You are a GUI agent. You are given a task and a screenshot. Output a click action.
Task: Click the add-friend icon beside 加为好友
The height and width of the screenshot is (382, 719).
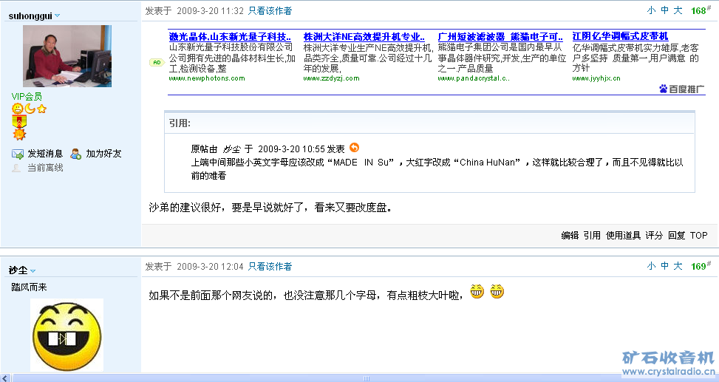[75, 154]
